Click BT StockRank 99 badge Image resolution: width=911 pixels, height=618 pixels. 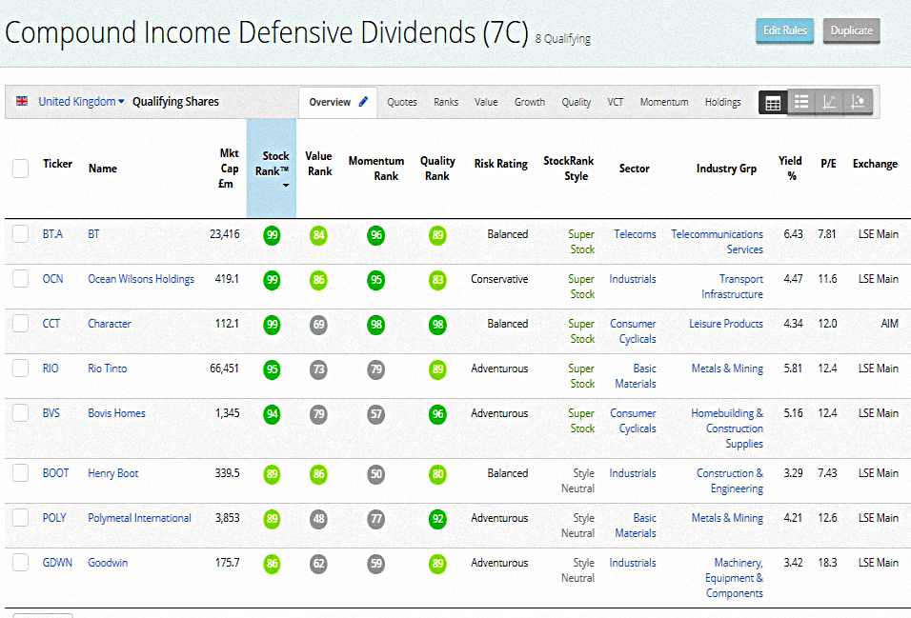pyautogui.click(x=272, y=235)
